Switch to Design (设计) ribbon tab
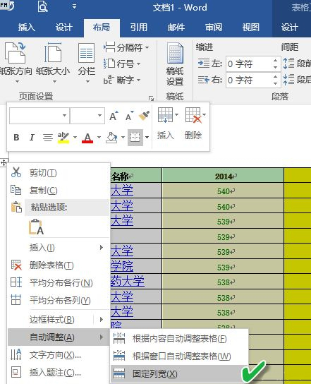Screen dimensions: 311x384 (64, 28)
